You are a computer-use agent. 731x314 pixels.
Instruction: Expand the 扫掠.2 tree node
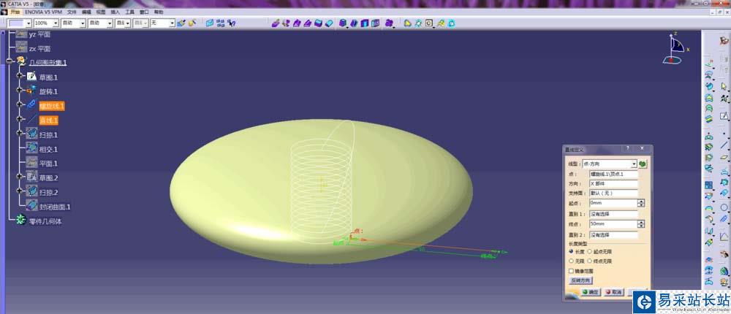pos(20,191)
